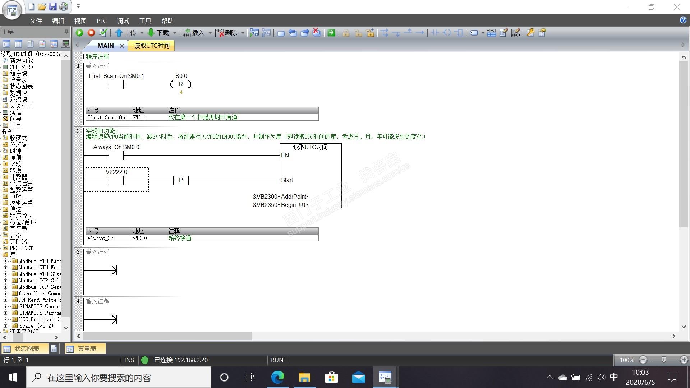Open the Insert (插入) dropdown arrow
The image size is (690, 388).
pos(210,33)
